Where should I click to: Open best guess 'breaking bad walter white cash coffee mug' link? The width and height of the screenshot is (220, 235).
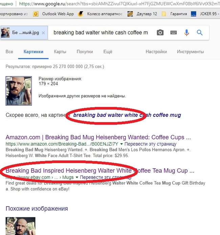point(127,115)
